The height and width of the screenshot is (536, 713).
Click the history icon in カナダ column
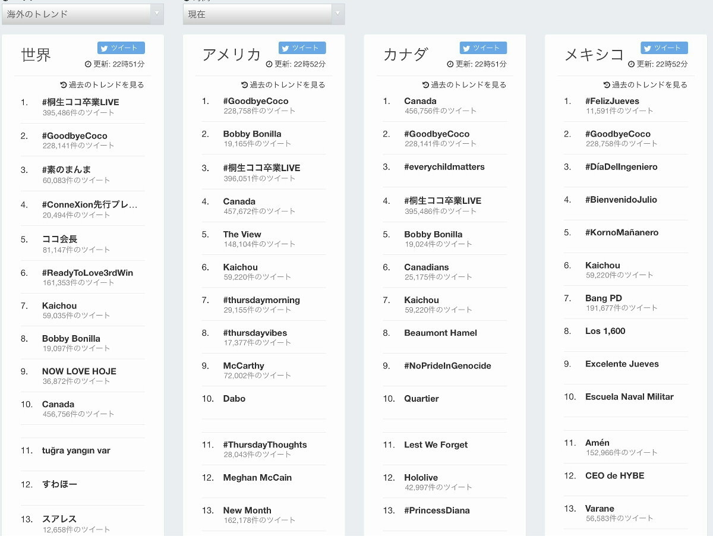point(426,85)
